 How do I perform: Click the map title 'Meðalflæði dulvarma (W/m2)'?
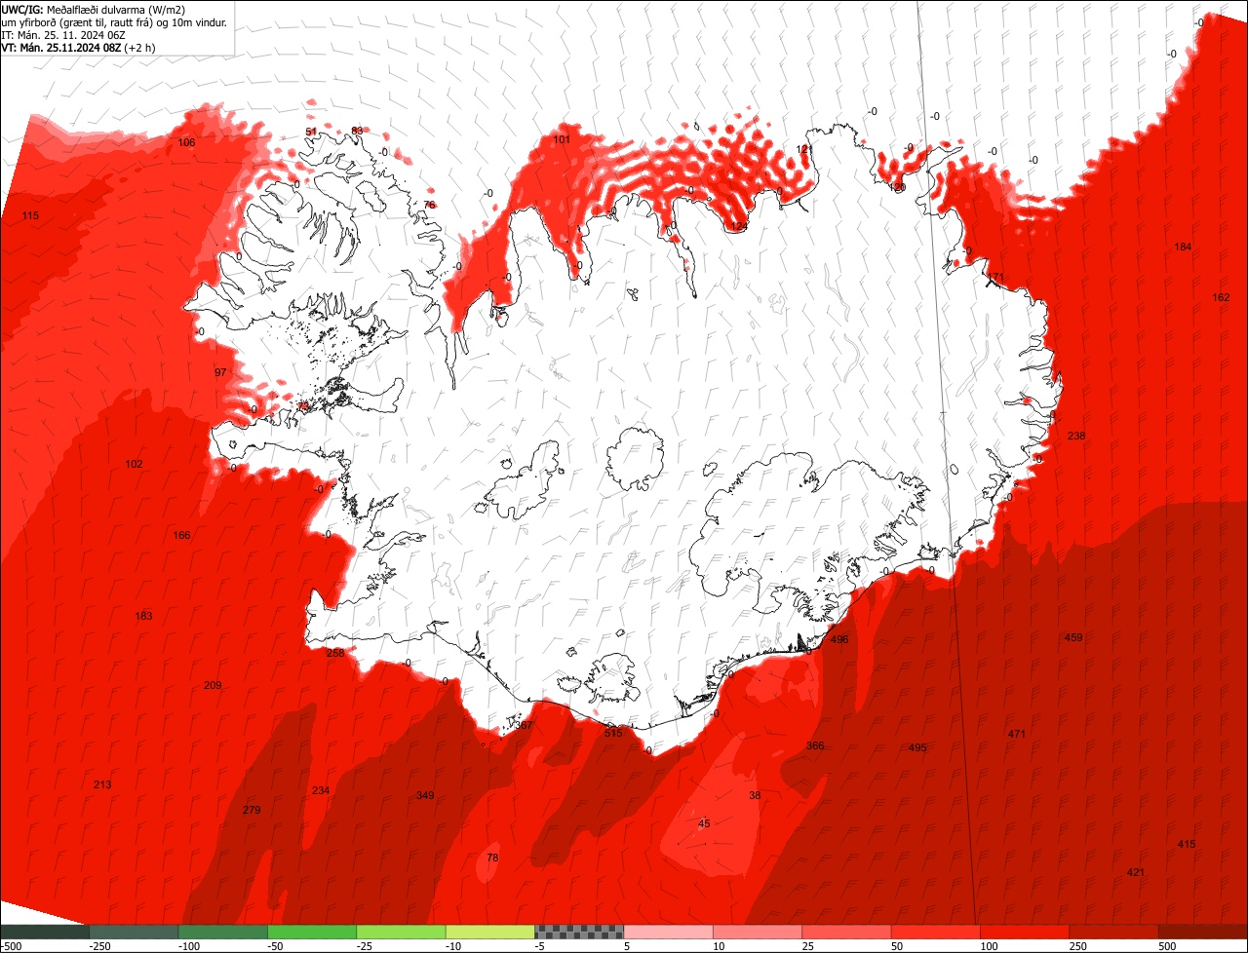coord(116,10)
